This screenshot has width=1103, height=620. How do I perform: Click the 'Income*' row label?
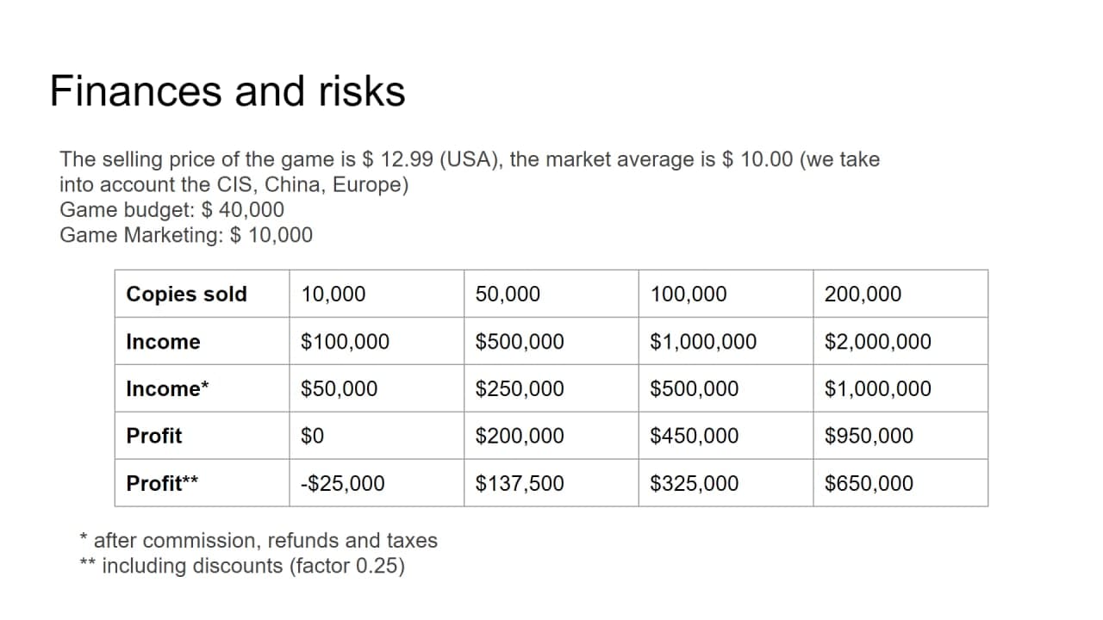[x=203, y=388]
